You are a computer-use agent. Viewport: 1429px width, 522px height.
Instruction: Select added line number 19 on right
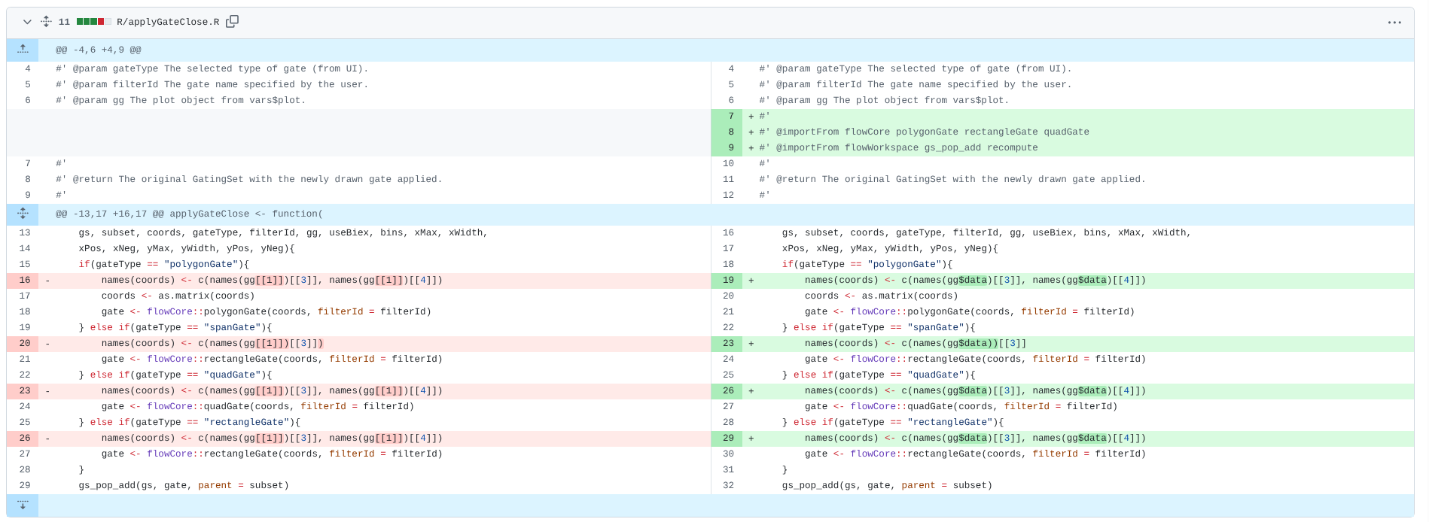click(x=728, y=281)
